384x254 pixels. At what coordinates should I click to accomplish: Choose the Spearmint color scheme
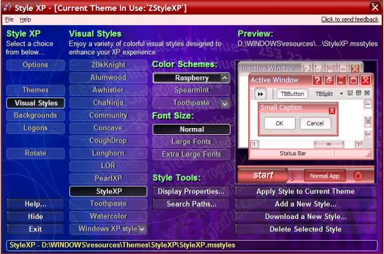[x=191, y=90]
